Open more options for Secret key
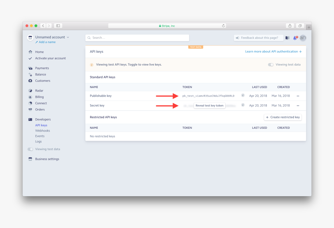The height and width of the screenshot is (228, 334). click(298, 105)
